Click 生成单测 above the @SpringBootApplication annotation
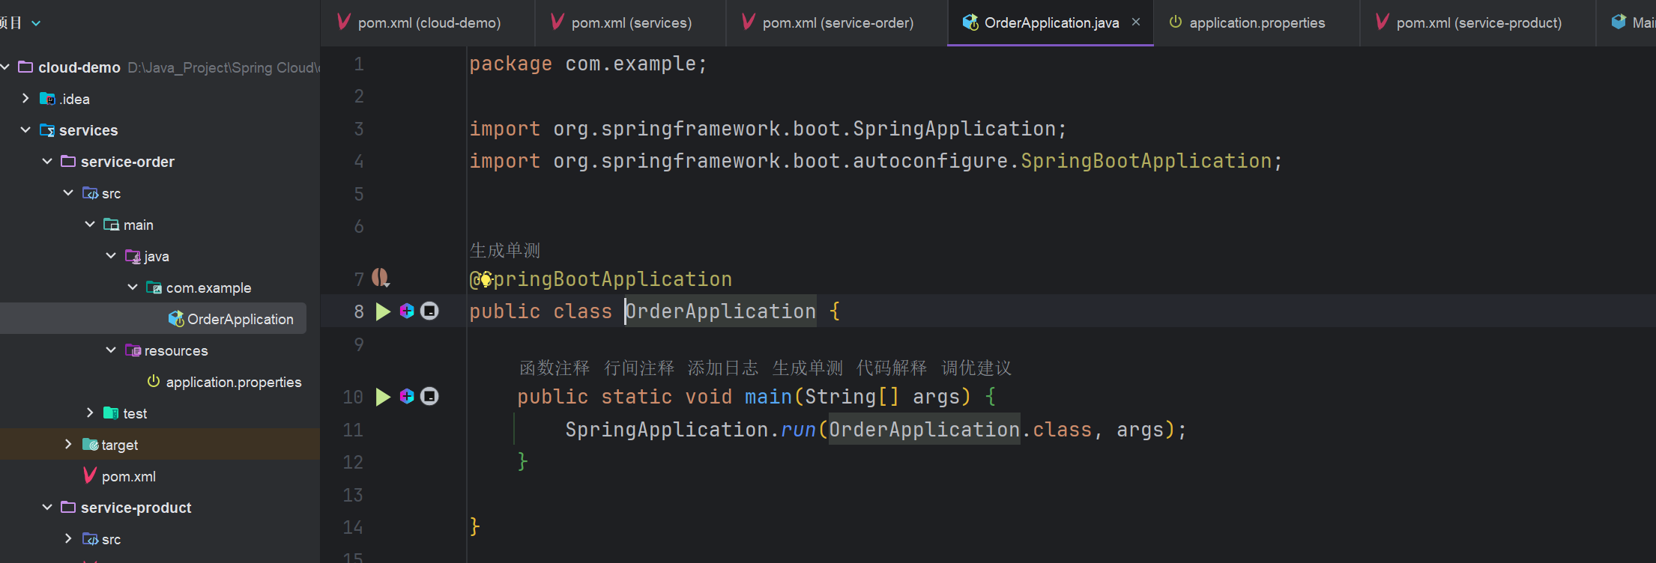Image resolution: width=1656 pixels, height=563 pixels. pyautogui.click(x=505, y=251)
